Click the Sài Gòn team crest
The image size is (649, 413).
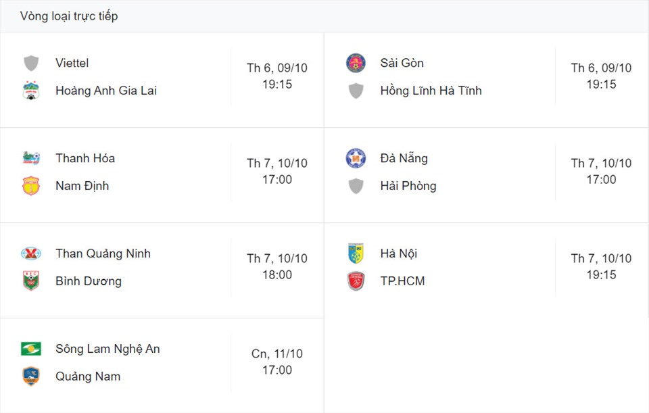tap(356, 64)
